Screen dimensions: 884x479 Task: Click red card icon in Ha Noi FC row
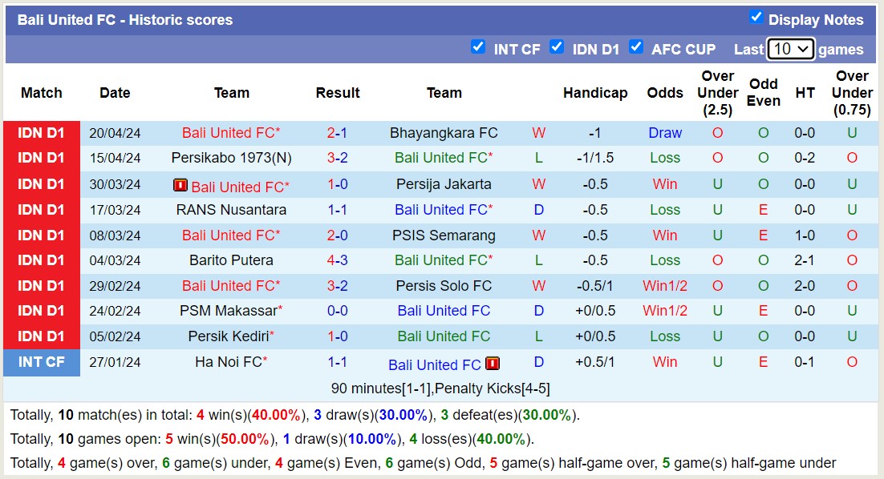[x=493, y=364]
